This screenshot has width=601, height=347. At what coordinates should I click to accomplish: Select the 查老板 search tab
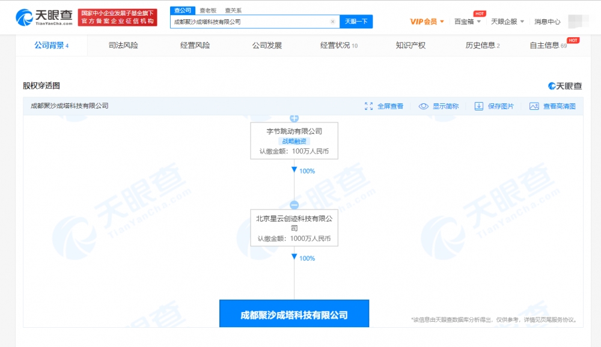point(208,10)
